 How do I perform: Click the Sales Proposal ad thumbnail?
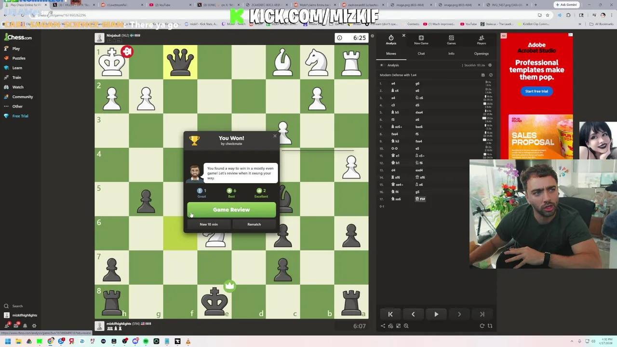click(x=540, y=136)
